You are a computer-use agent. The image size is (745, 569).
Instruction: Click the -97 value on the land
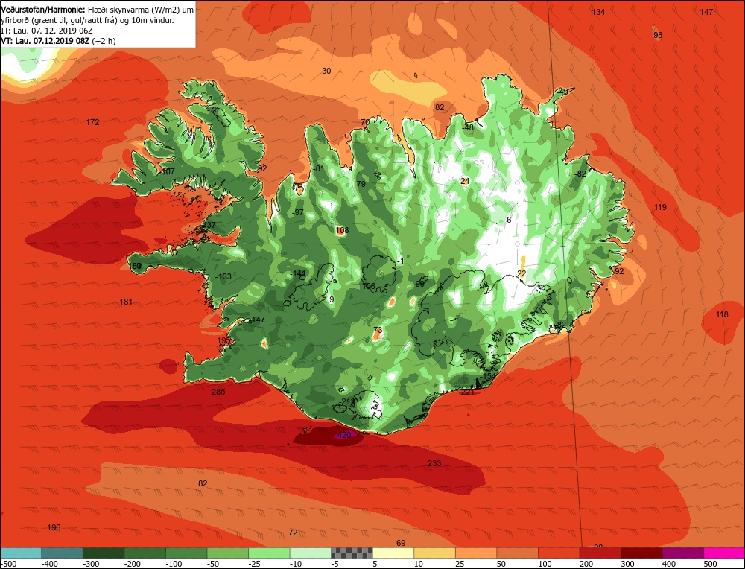tap(297, 212)
